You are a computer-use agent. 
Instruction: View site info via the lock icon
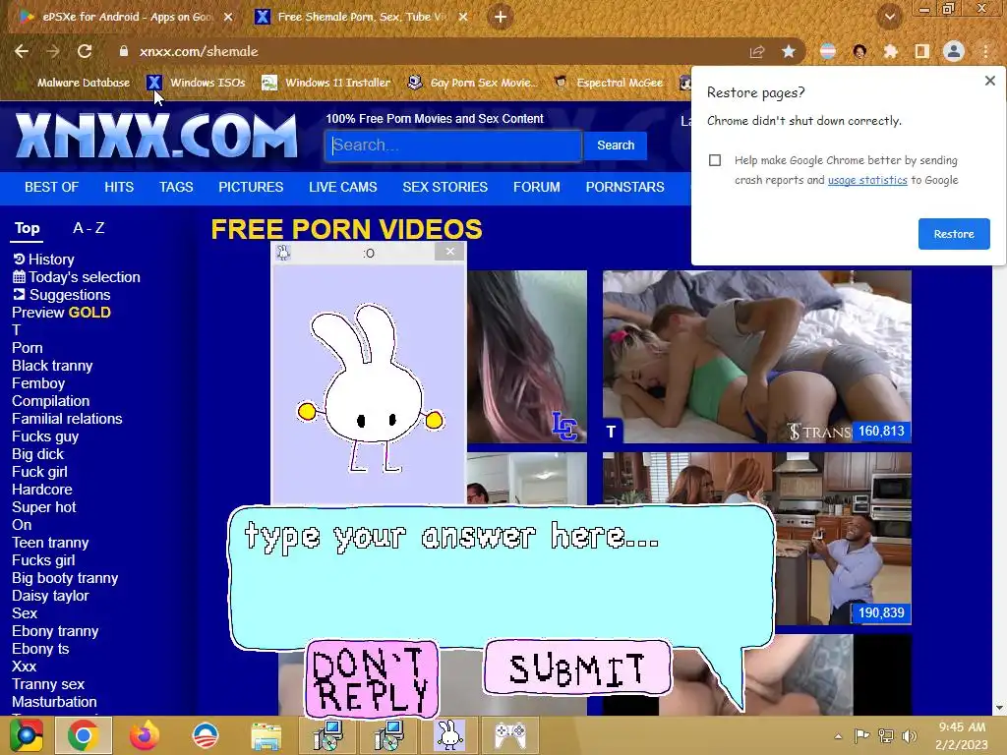(124, 51)
